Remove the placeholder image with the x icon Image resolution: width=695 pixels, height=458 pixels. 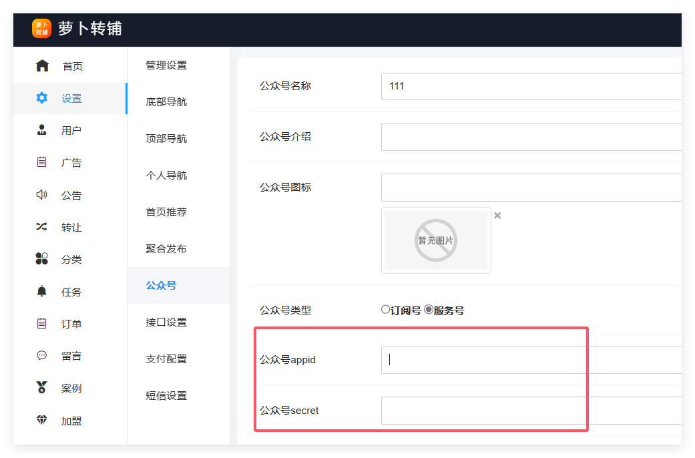497,216
